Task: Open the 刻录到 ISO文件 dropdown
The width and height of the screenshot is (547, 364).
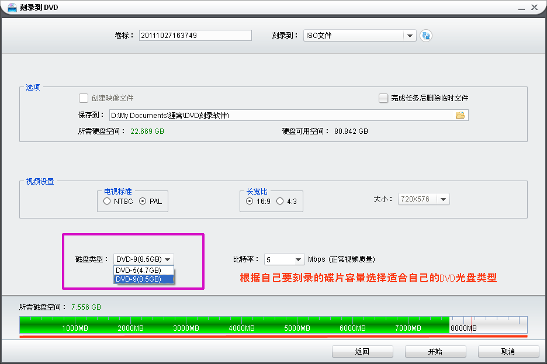Action: [359, 36]
